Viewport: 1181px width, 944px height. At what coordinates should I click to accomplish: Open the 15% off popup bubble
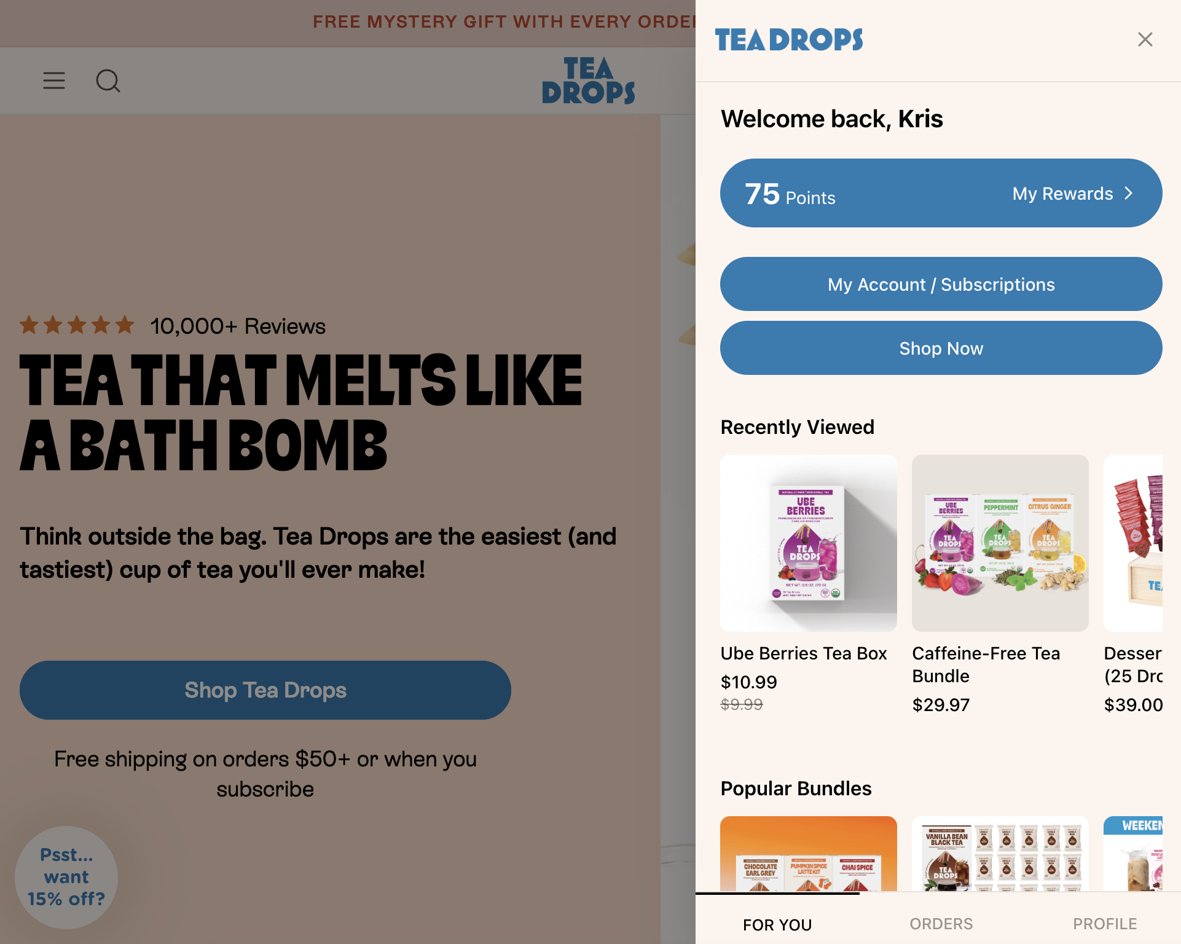point(66,877)
